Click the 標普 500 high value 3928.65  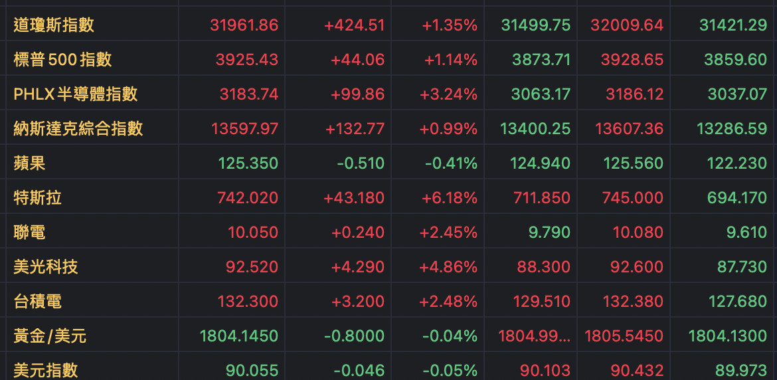pyautogui.click(x=632, y=60)
